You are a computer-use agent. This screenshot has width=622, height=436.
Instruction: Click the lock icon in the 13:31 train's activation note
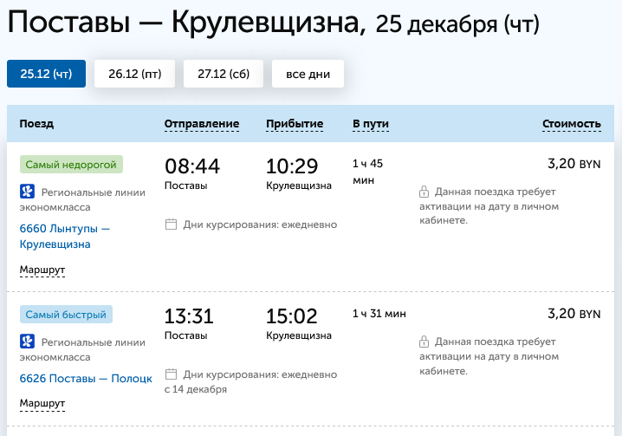point(424,342)
